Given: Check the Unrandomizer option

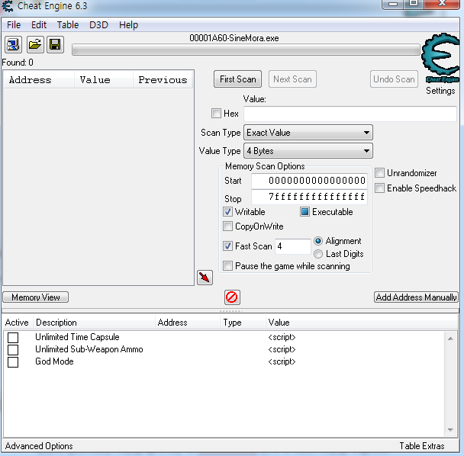Looking at the screenshot, I should point(379,172).
